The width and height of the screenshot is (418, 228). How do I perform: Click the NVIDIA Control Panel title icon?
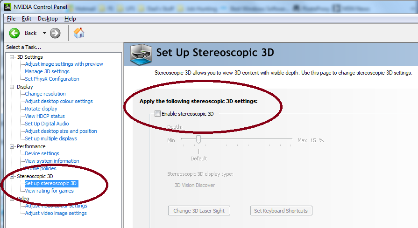tap(7, 7)
